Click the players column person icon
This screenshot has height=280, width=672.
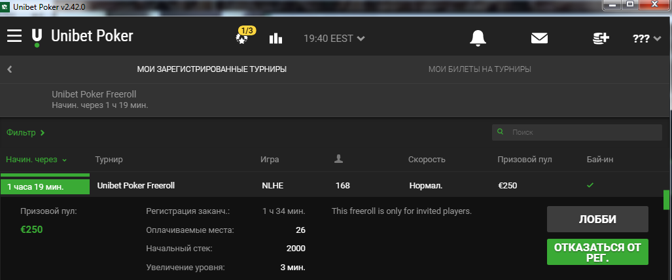pos(338,159)
